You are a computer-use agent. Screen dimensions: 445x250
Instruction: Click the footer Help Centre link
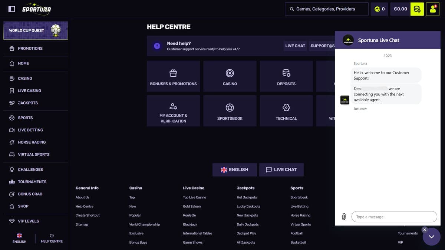click(x=84, y=207)
